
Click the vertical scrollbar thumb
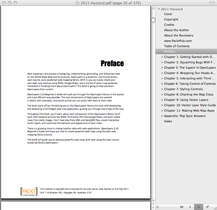tap(153, 20)
